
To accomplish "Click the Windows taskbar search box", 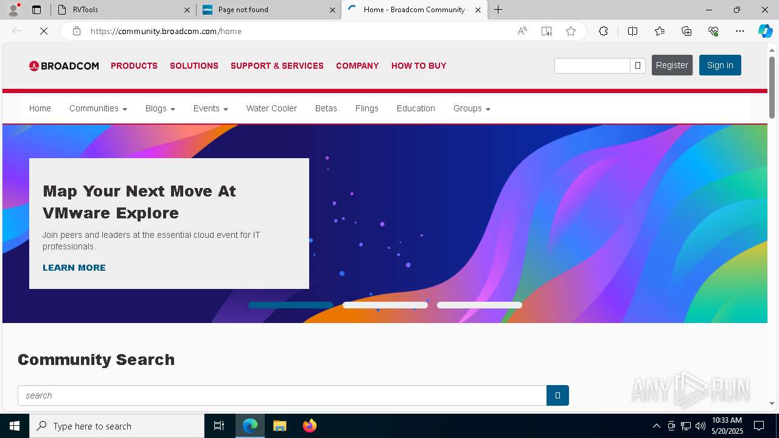I will [x=117, y=426].
